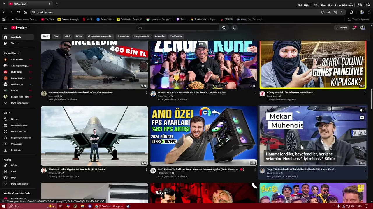Open options menu for Togg T10F video
Screen dimensions: 373x209
pos(365,170)
